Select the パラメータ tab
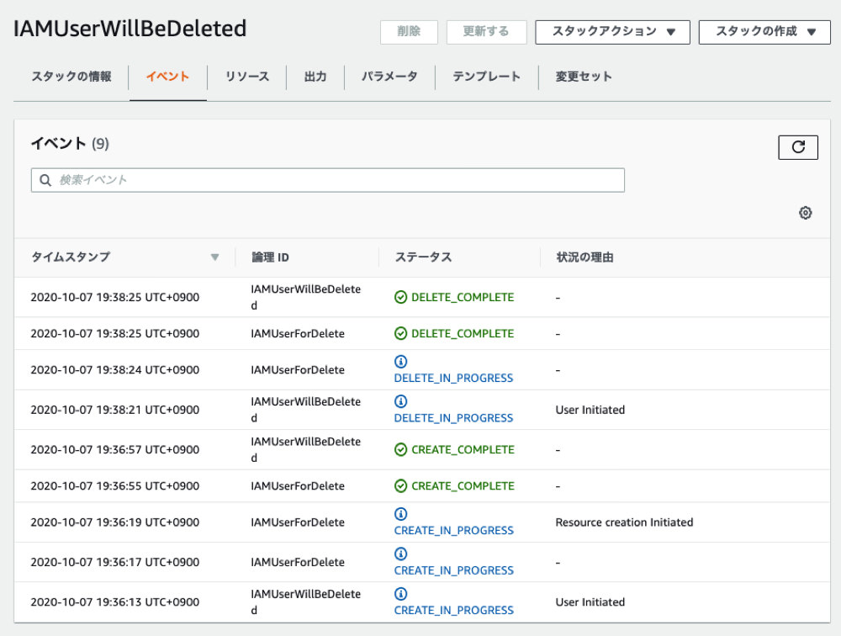The width and height of the screenshot is (841, 636). [389, 77]
